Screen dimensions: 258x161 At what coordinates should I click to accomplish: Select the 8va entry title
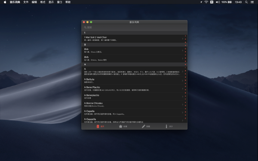[x=86, y=49]
